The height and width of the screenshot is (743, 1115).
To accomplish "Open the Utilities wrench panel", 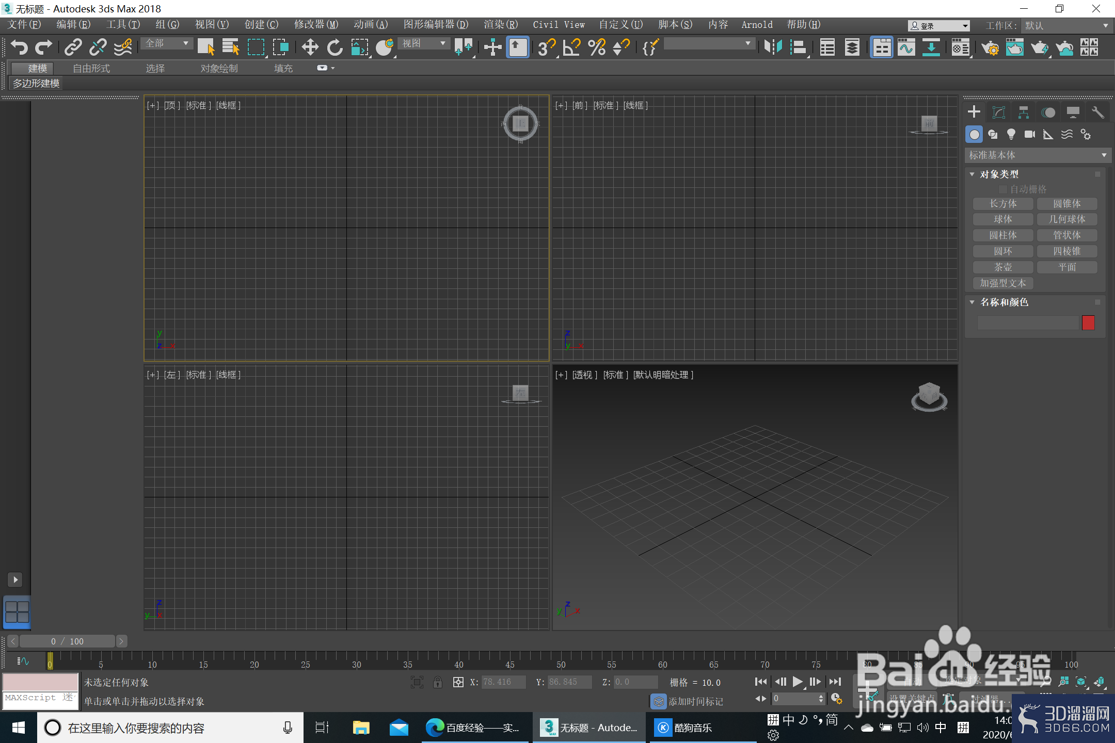I will pos(1098,112).
